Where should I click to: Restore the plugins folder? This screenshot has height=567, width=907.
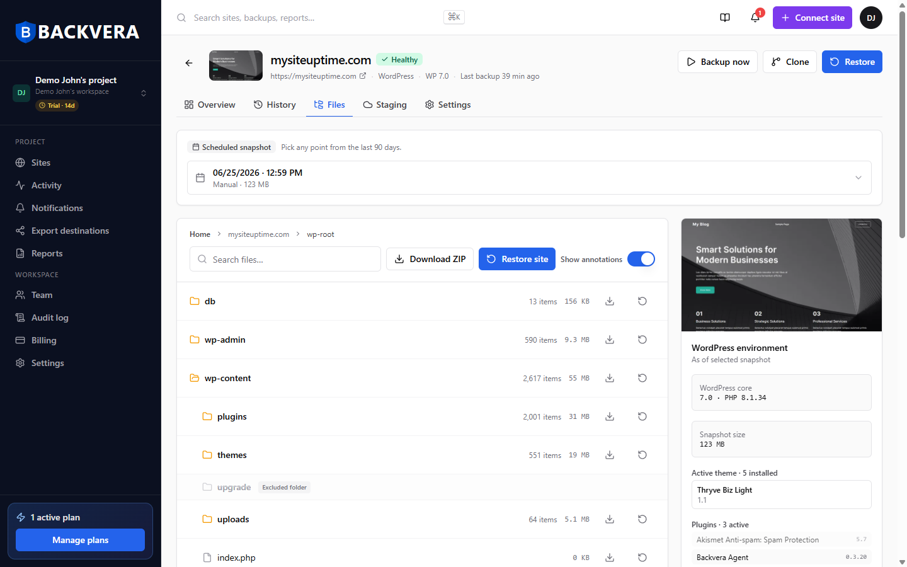pos(642,416)
